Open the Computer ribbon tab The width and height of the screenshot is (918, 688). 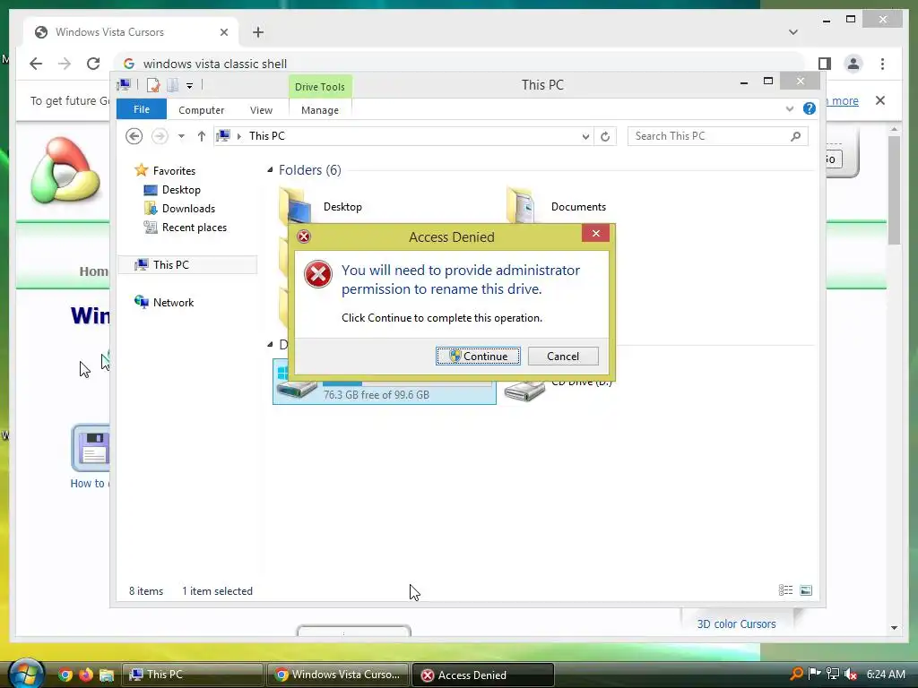point(202,110)
